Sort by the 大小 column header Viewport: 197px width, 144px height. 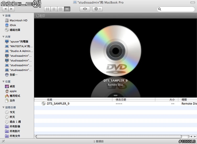166,100
